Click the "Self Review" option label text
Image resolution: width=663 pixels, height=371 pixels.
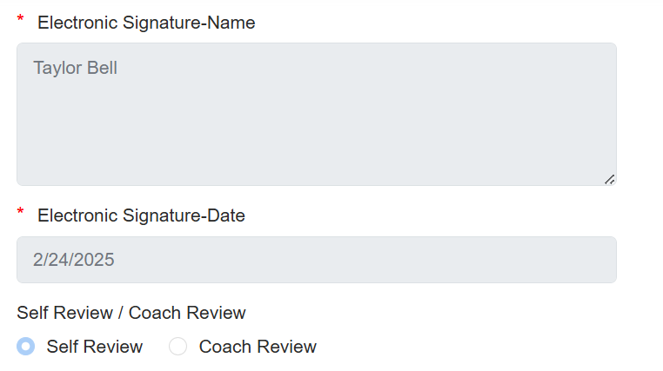tap(94, 347)
